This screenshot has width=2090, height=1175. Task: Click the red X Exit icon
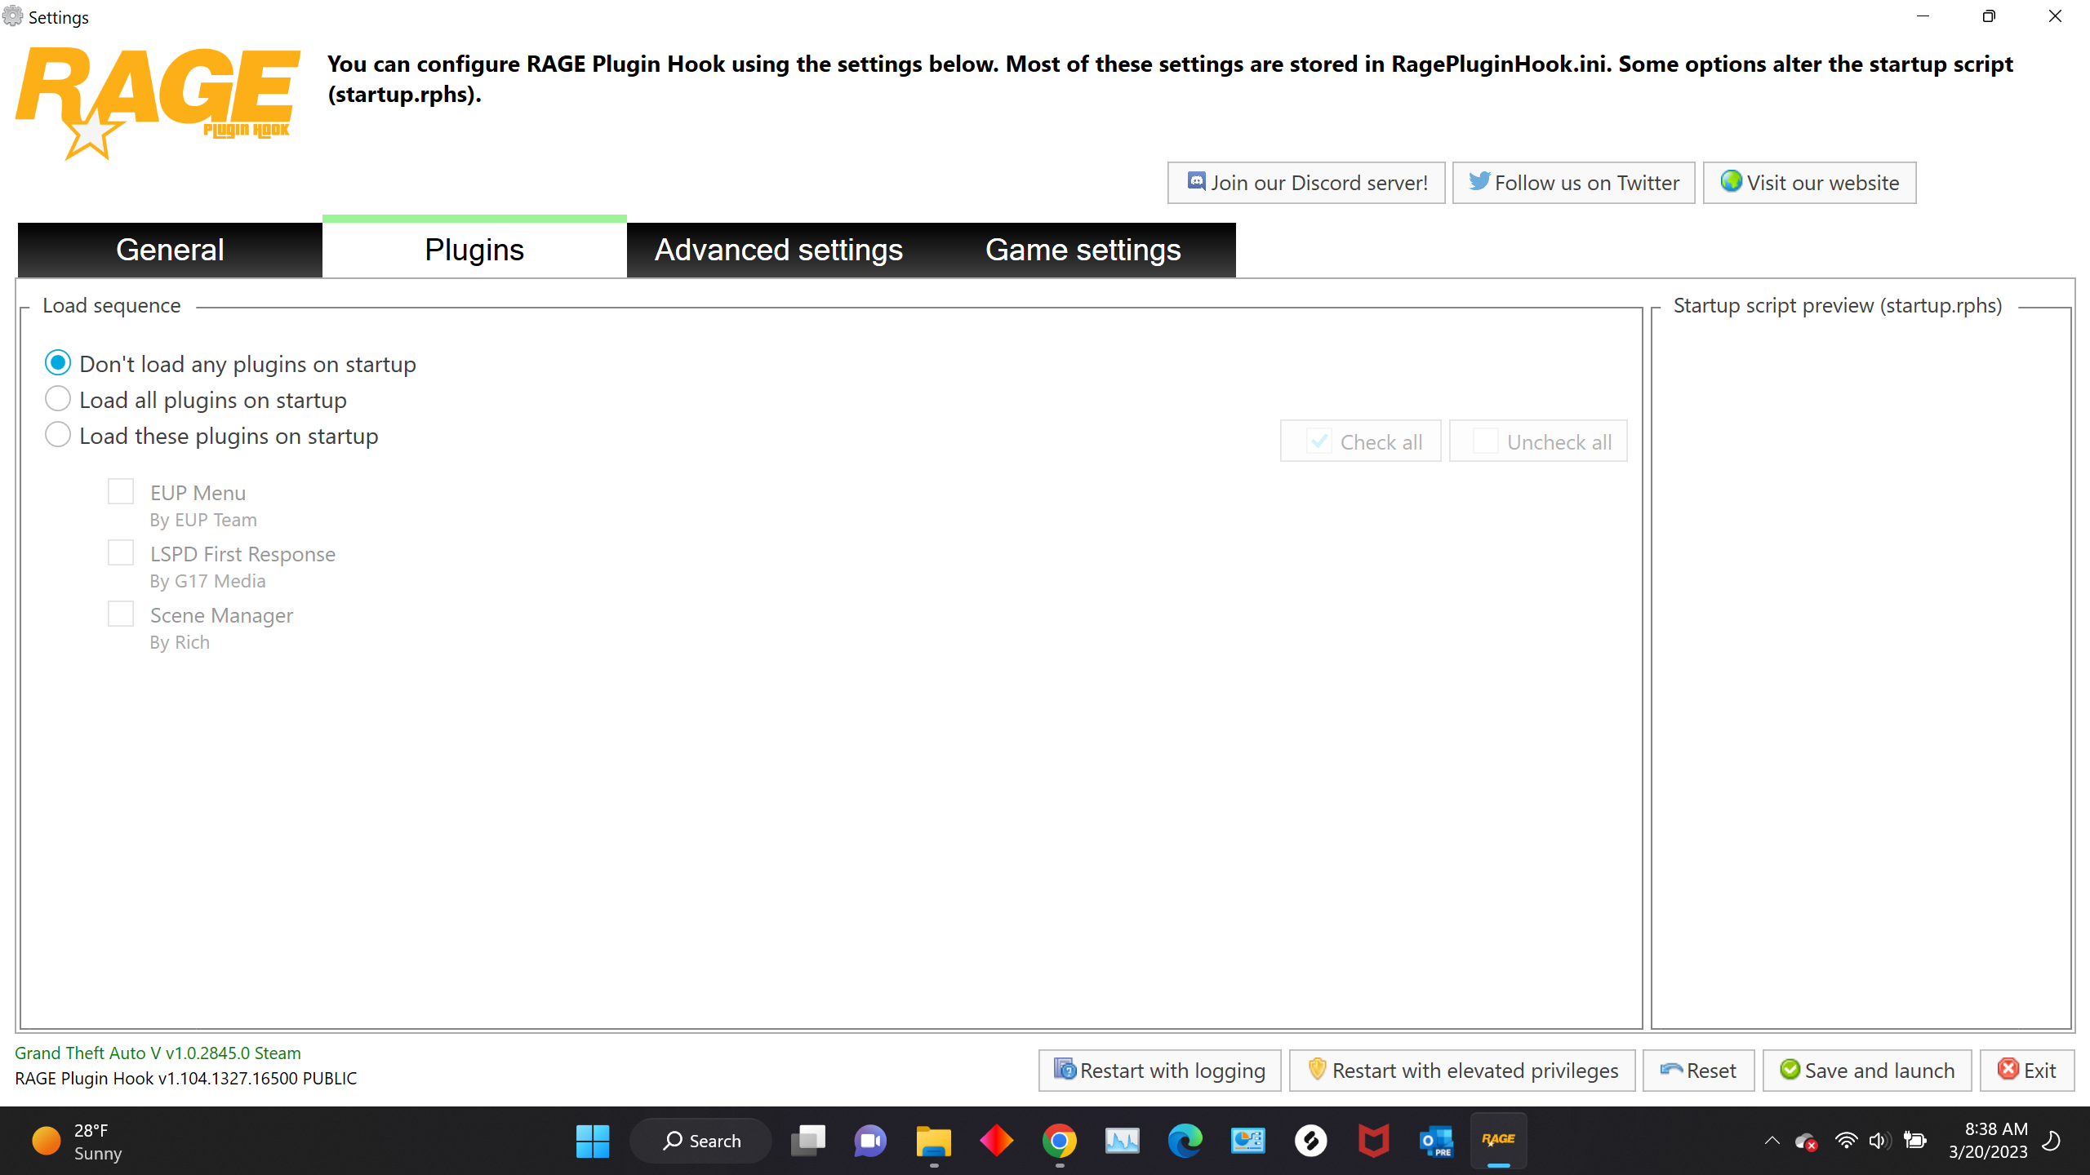coord(2008,1070)
